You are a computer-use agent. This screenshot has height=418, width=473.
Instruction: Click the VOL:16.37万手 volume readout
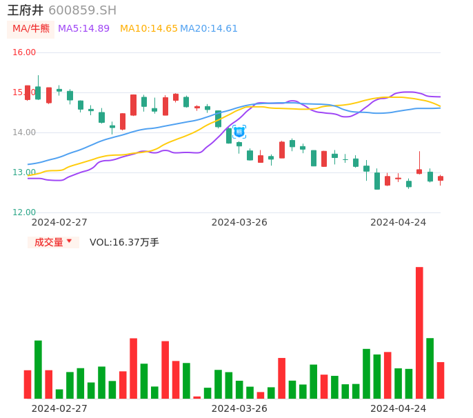point(124,242)
